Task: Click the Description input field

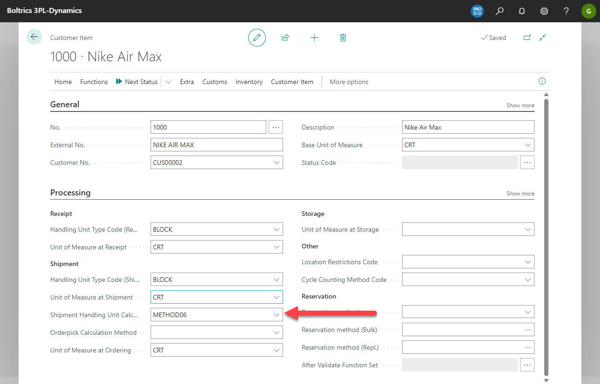Action: (468, 127)
